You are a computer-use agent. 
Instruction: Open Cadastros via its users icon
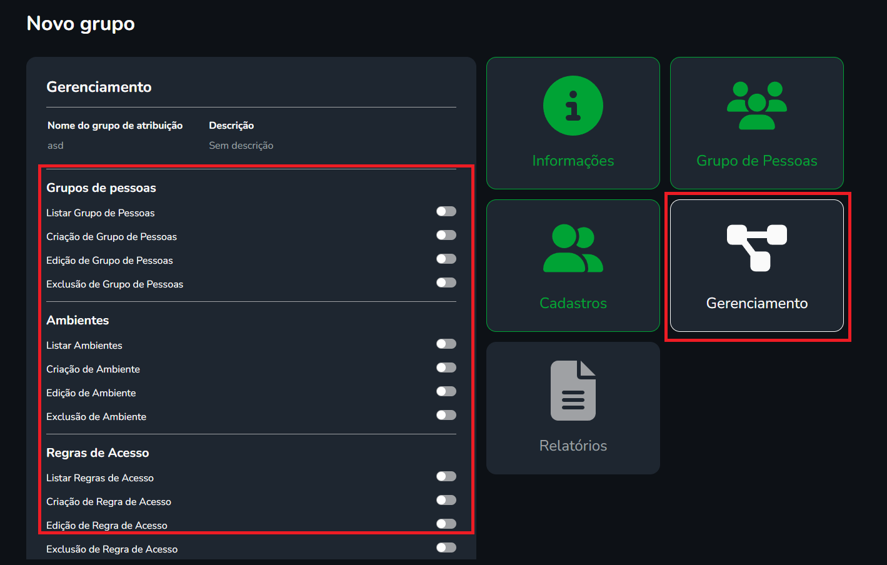click(573, 248)
